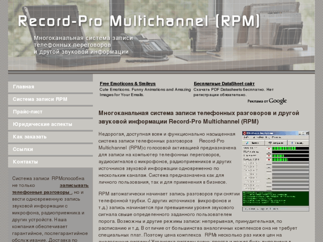
Task: Click the Бесплатные DataSheet сайт ad link
Action: 224,83
